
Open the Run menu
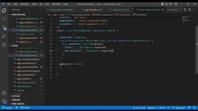coord(47,4)
